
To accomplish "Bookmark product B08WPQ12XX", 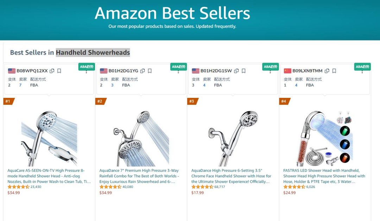I will [x=59, y=71].
